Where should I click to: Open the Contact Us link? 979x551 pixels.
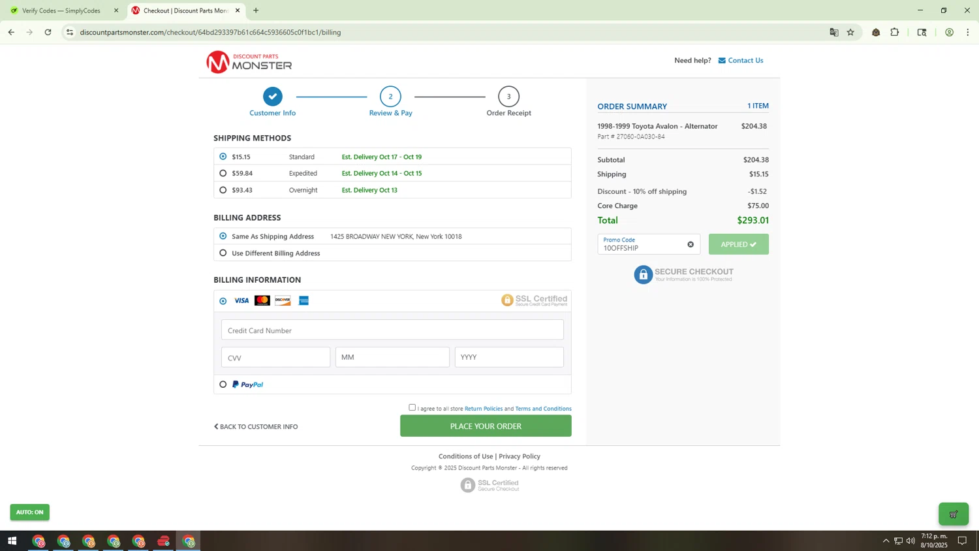(x=745, y=61)
